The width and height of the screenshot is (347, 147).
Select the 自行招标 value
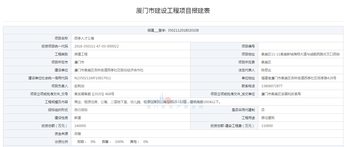click(81, 110)
